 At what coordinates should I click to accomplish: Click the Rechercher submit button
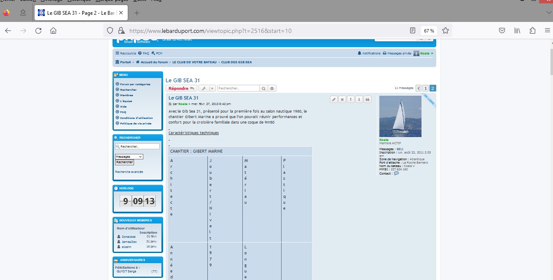[x=124, y=162]
